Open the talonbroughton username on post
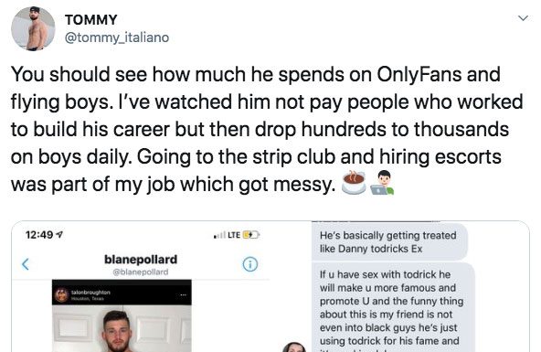This screenshot has height=352, width=541. [x=90, y=293]
